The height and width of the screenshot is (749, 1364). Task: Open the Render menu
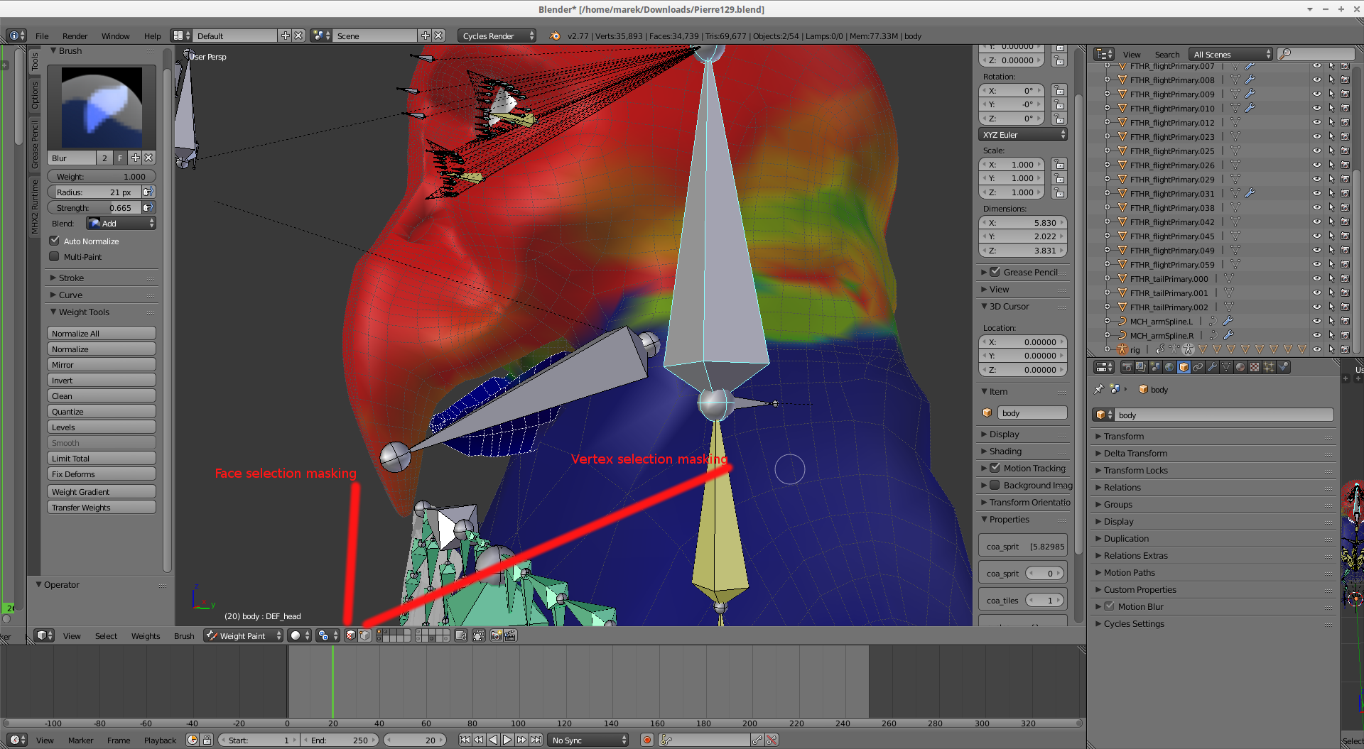click(75, 35)
